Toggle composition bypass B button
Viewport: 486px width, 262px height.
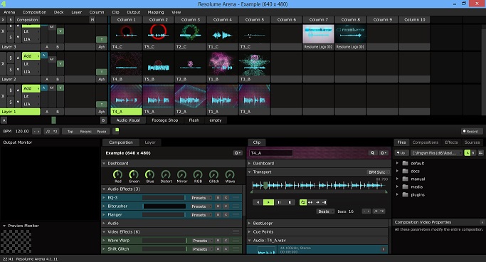point(11,20)
